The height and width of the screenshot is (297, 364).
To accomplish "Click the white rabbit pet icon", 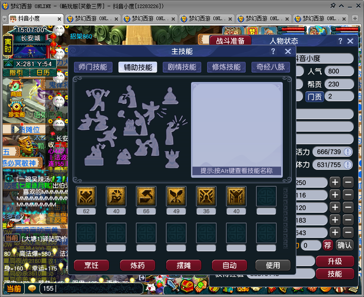I will (151, 288).
